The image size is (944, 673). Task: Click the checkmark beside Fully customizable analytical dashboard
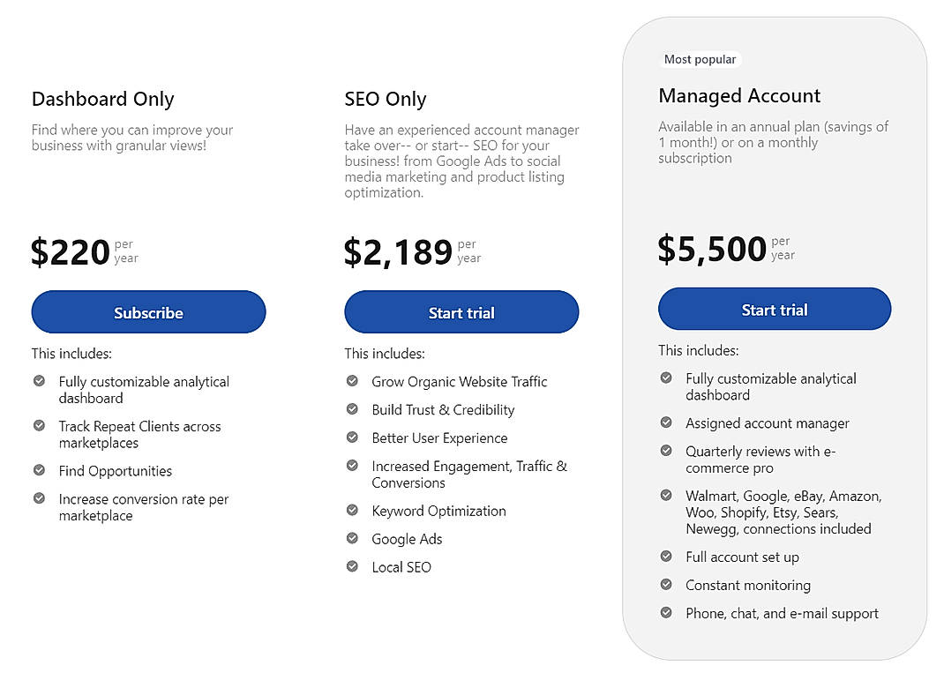click(x=39, y=381)
